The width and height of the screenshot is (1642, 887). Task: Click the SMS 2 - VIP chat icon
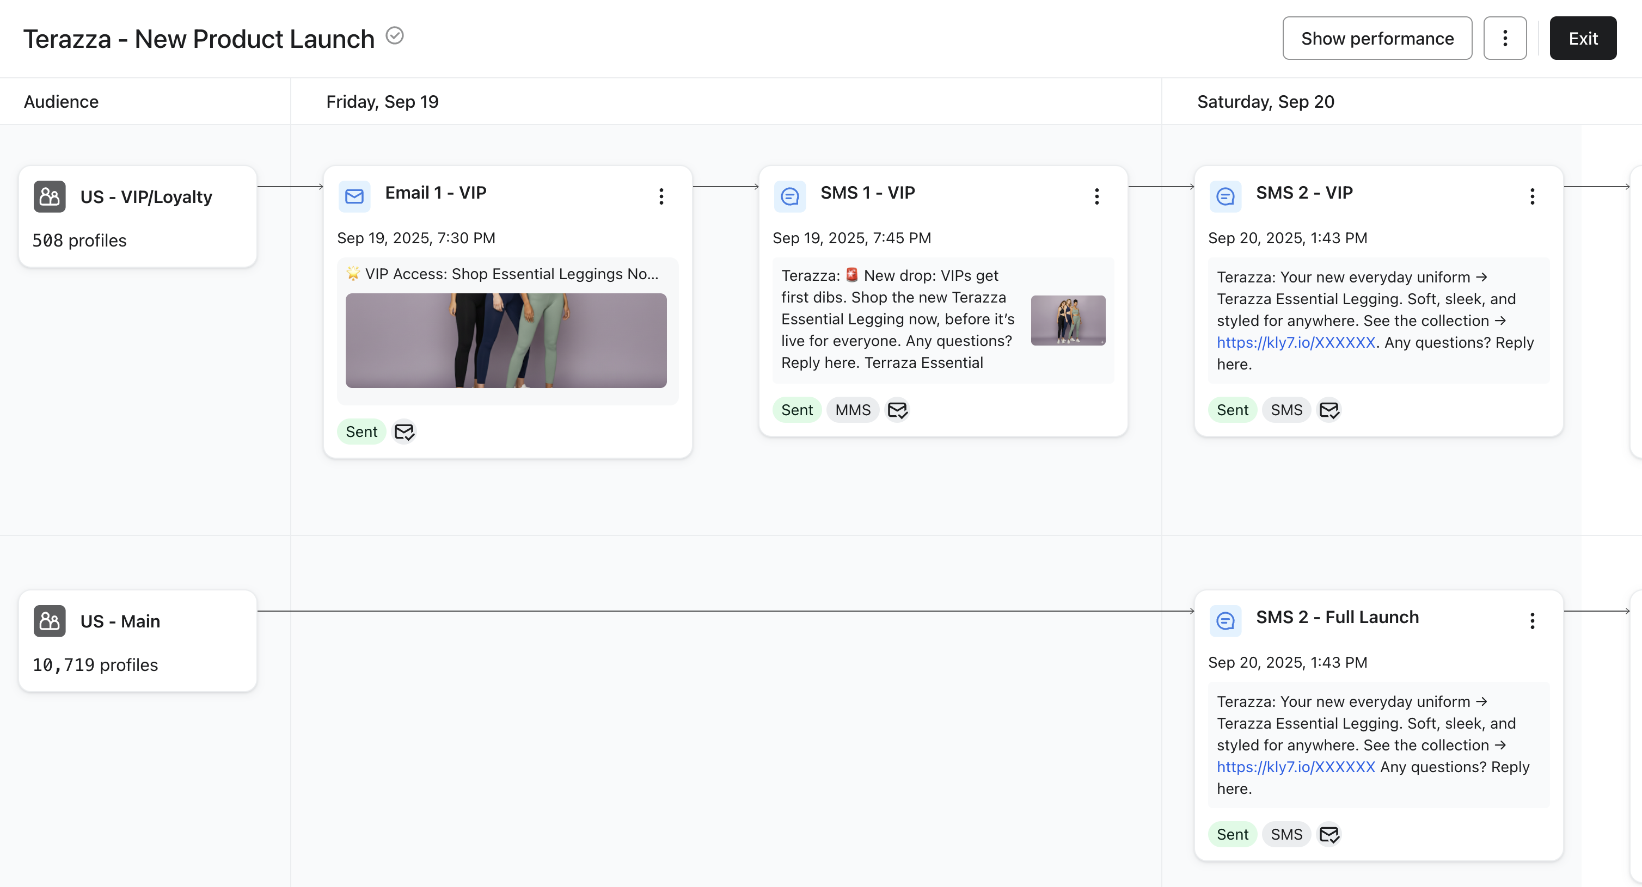pos(1224,196)
